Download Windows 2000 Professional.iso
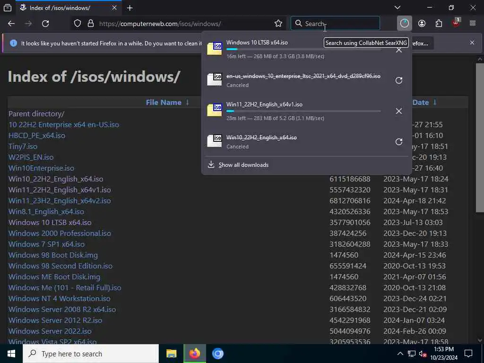484x363 pixels. 60,233
